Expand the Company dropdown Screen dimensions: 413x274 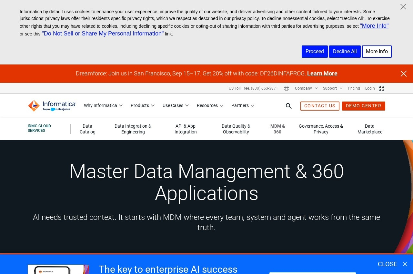point(306,88)
